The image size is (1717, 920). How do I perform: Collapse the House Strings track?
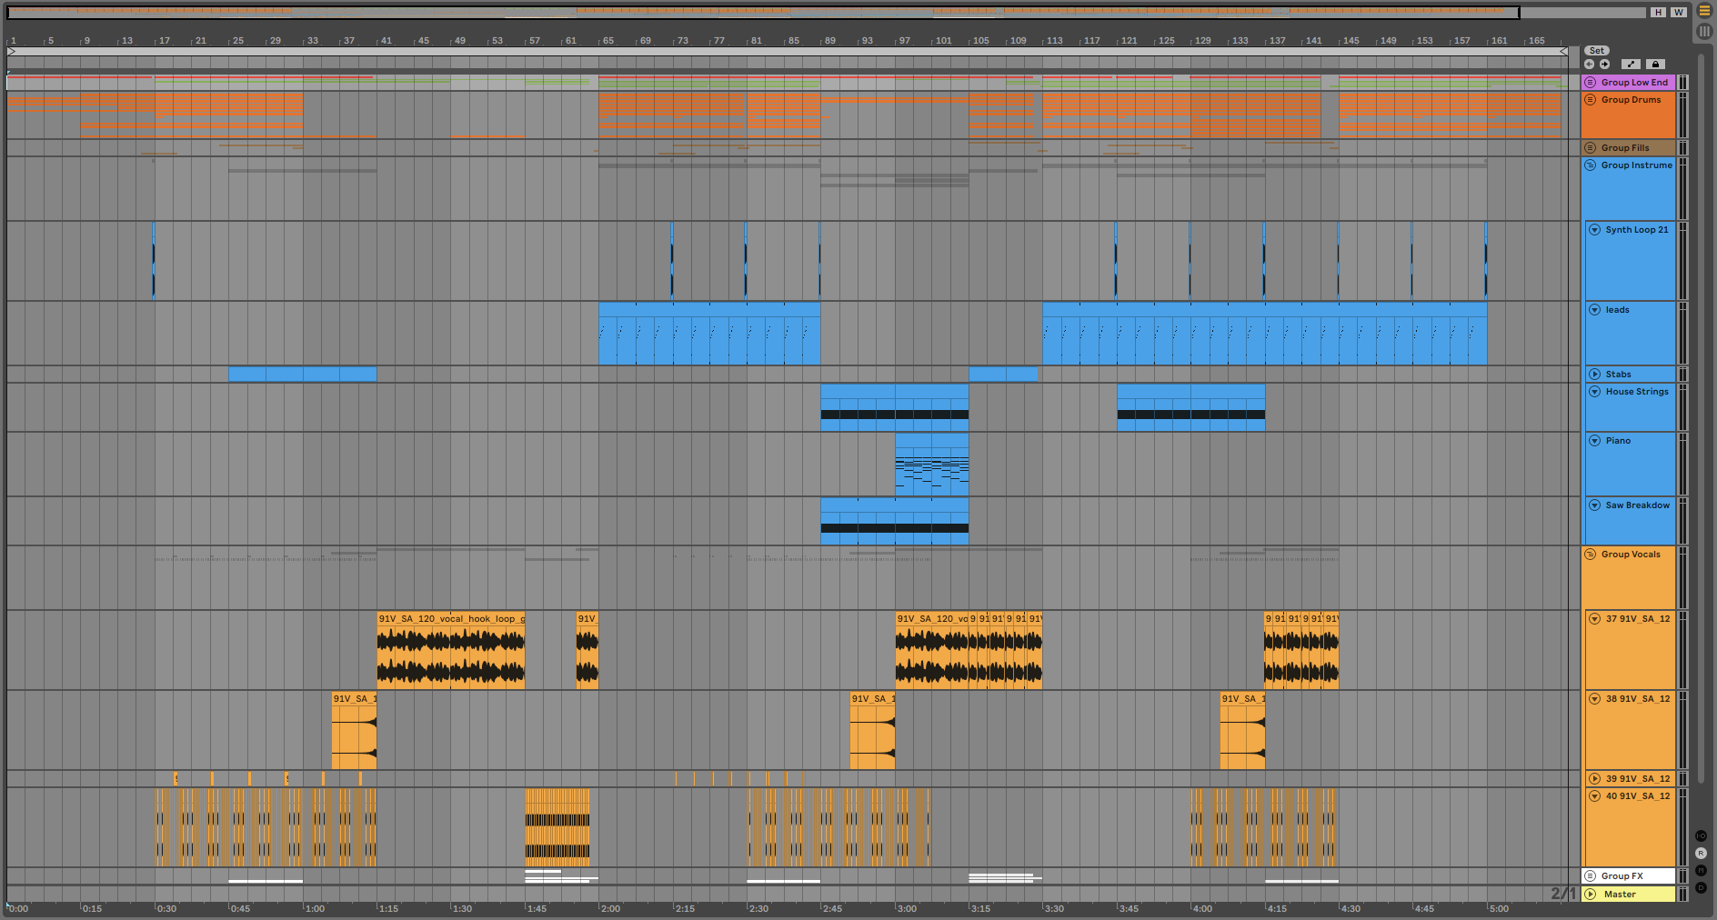point(1595,392)
